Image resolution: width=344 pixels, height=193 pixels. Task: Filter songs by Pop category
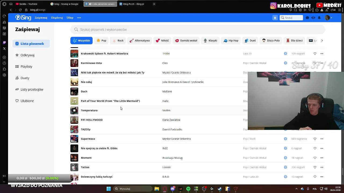tap(101, 40)
